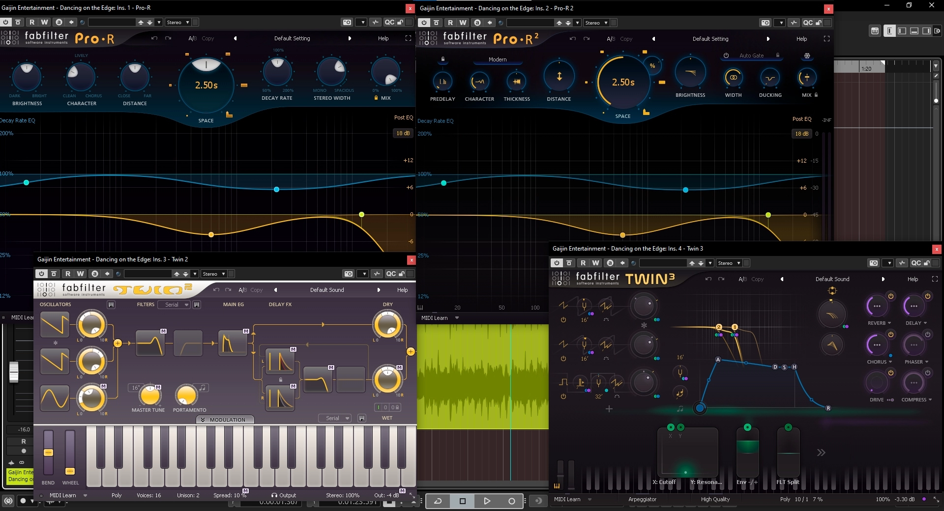Image resolution: width=944 pixels, height=511 pixels.
Task: Open Help menu in Twin 3
Action: click(x=913, y=279)
